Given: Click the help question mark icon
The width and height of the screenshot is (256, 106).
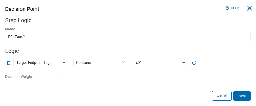Looking at the screenshot, I should click(227, 8).
